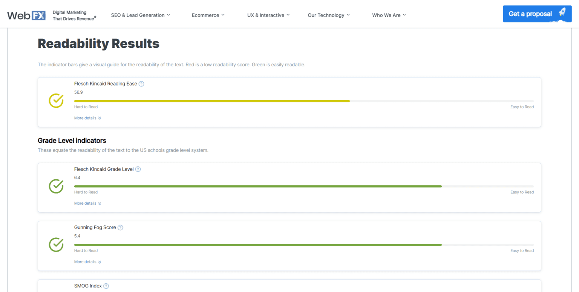579x292 pixels.
Task: Click the Reading Ease yellow progress bar
Action: click(x=212, y=101)
